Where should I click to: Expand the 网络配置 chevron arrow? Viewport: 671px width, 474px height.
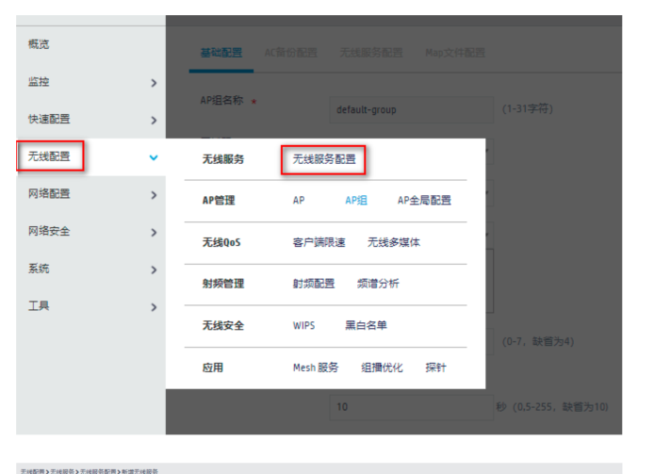coord(154,195)
